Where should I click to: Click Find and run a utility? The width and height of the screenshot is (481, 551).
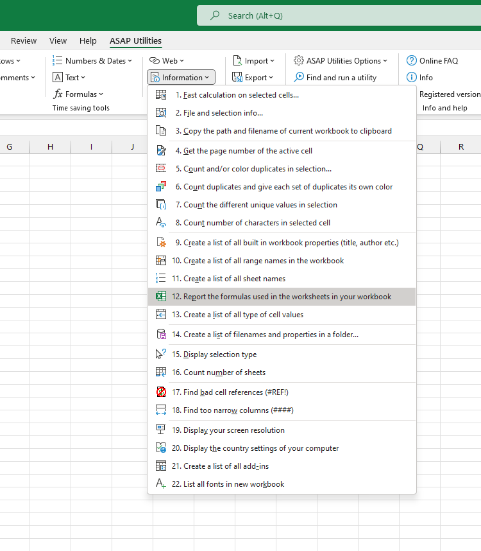[x=335, y=77]
